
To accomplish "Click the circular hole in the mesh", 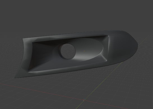I will click(x=68, y=51).
